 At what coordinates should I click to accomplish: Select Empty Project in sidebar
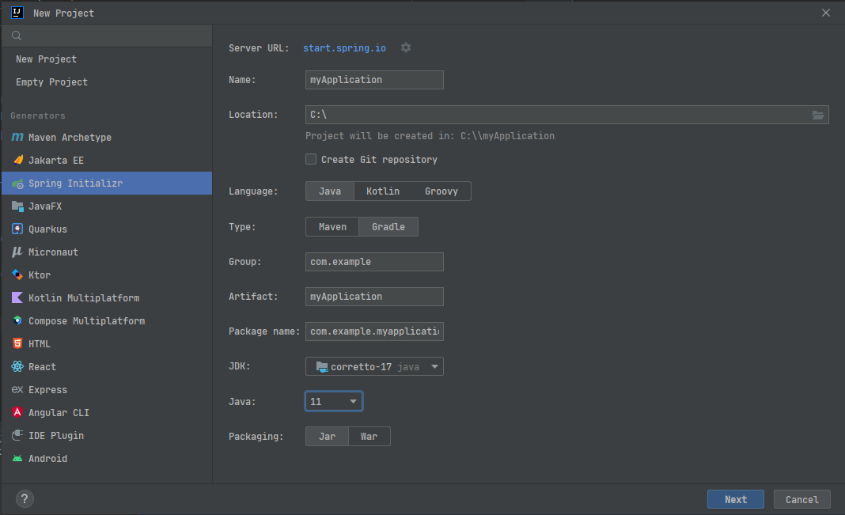[x=107, y=82]
